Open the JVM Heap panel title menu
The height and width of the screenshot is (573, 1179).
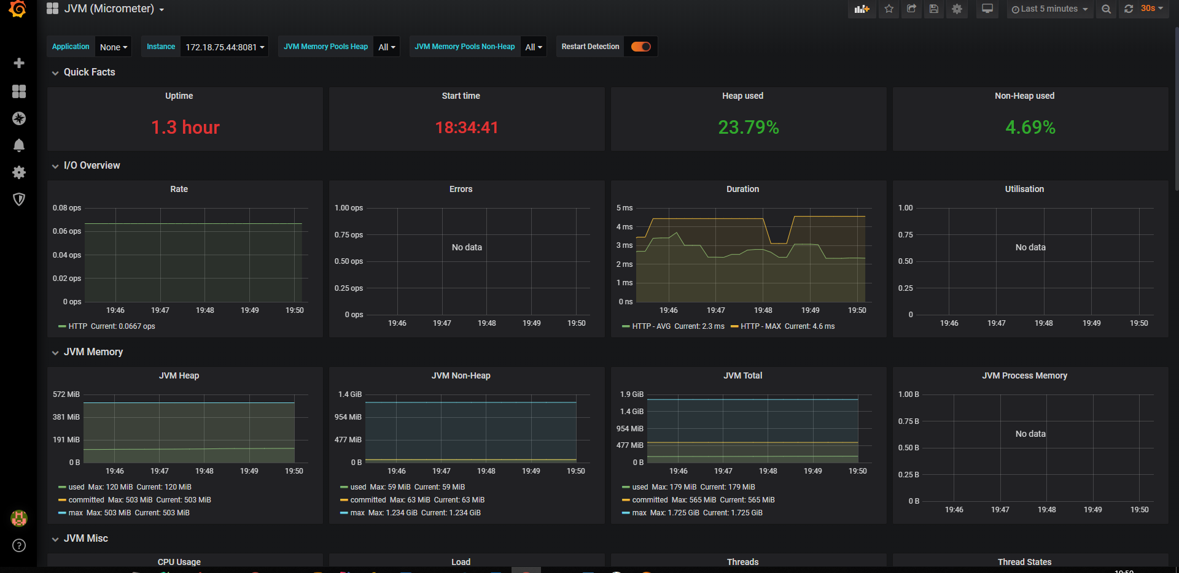tap(179, 375)
